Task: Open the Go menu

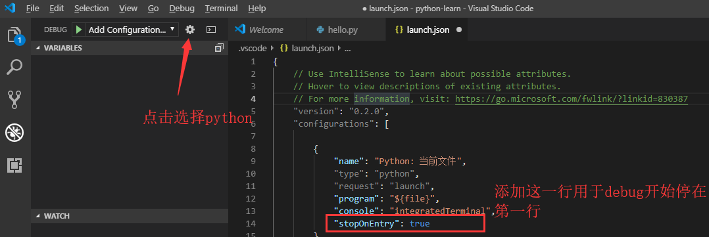Action: (x=153, y=8)
